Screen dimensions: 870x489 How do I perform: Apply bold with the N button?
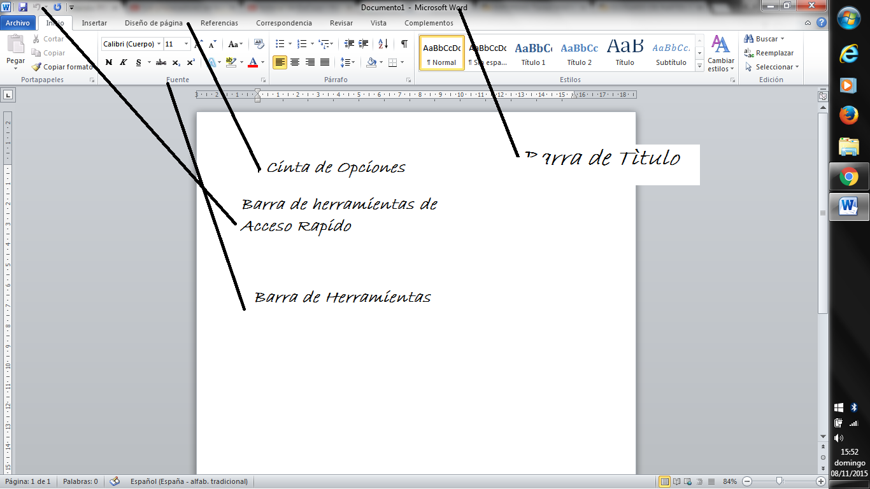pyautogui.click(x=109, y=62)
